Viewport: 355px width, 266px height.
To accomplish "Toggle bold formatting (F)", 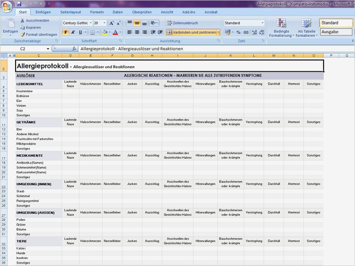I will coord(66,32).
